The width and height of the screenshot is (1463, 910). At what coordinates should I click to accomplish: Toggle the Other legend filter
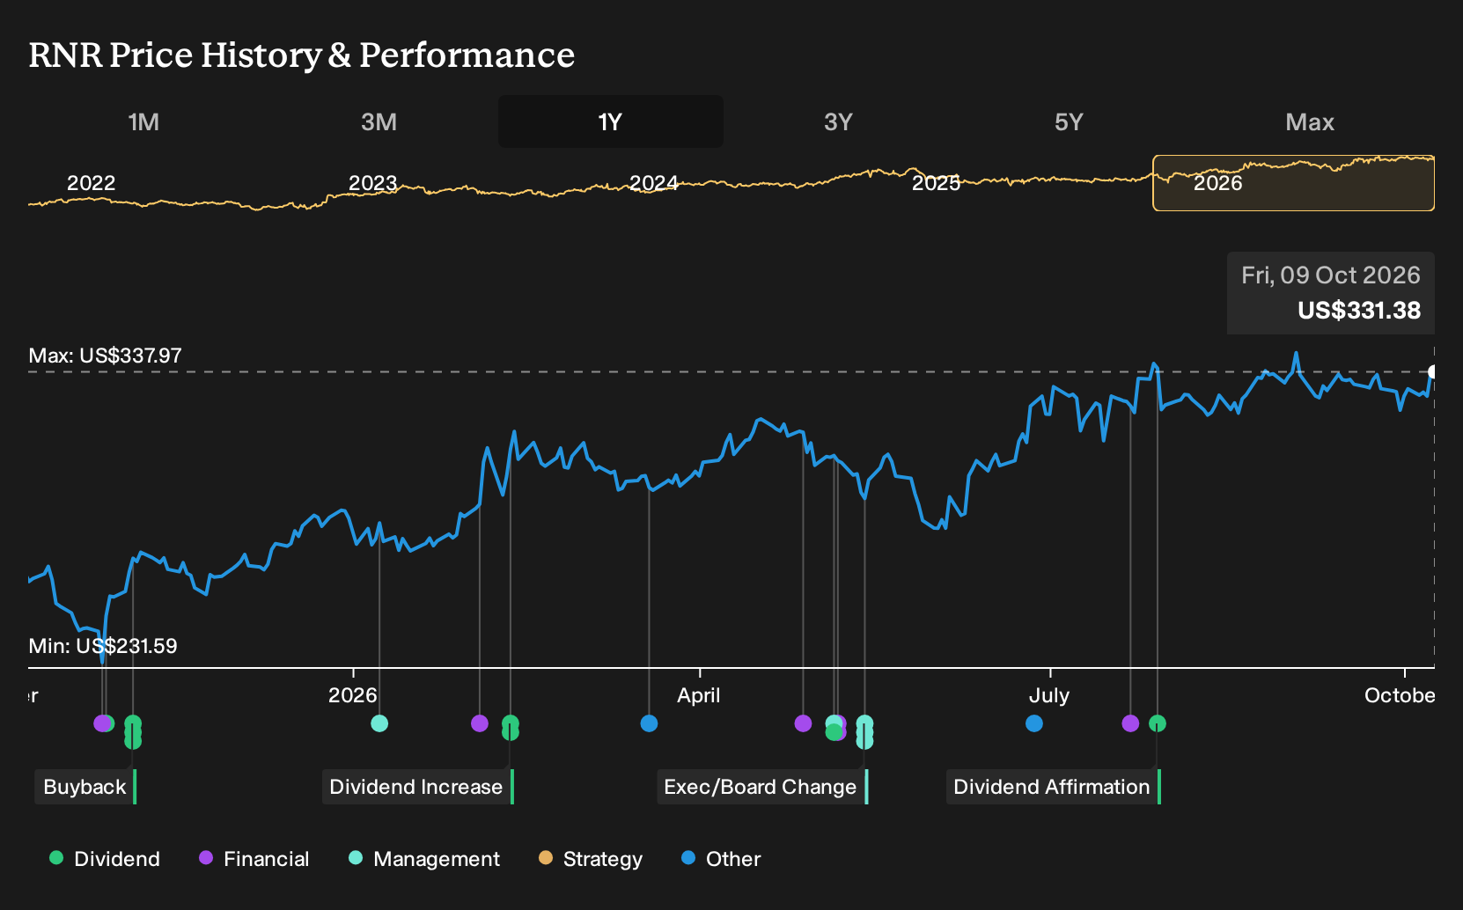click(x=721, y=859)
